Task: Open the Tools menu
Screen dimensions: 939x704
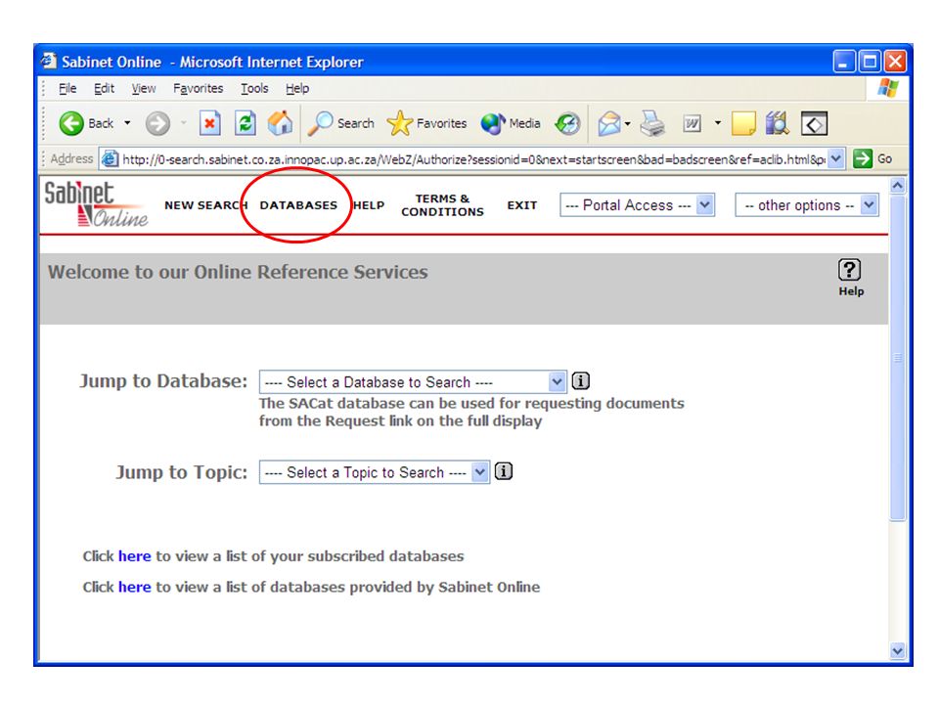Action: (x=254, y=89)
